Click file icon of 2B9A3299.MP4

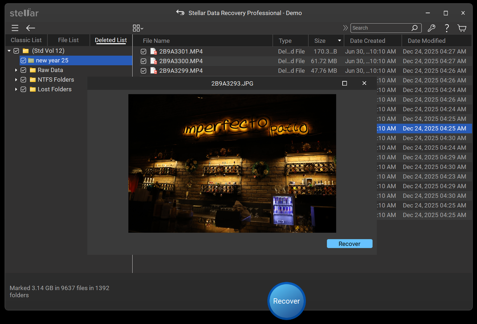click(x=154, y=71)
